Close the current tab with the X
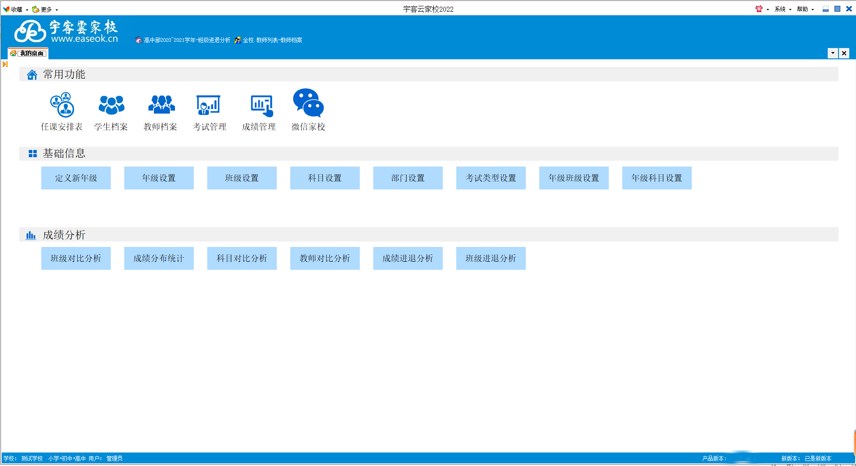Image resolution: width=856 pixels, height=466 pixels. click(x=844, y=53)
